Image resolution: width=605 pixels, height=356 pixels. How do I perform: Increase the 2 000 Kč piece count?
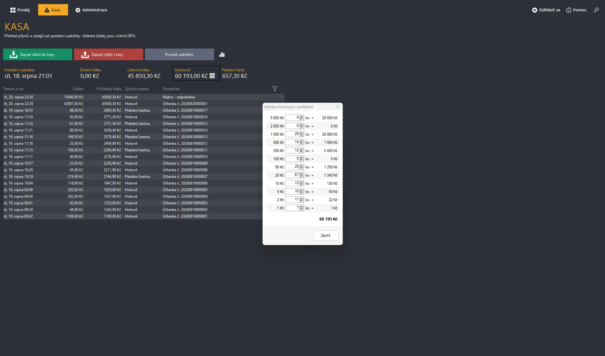301,125
